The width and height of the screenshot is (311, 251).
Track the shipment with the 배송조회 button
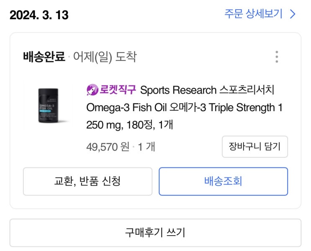[x=223, y=181]
